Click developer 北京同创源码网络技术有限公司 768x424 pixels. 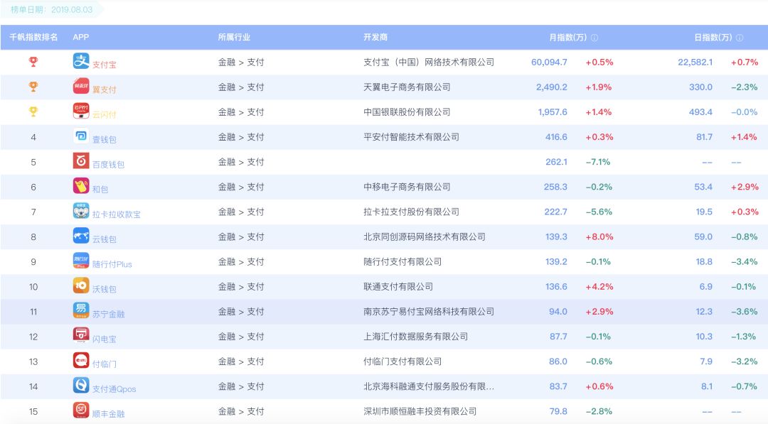tap(424, 237)
